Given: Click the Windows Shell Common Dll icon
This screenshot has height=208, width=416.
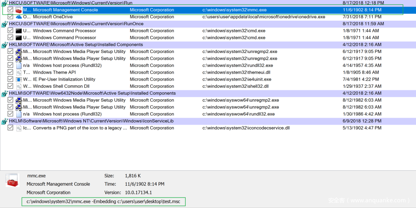Looking at the screenshot, I should 19,86.
